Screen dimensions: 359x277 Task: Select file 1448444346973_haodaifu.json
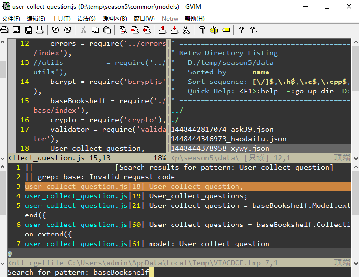click(x=228, y=139)
